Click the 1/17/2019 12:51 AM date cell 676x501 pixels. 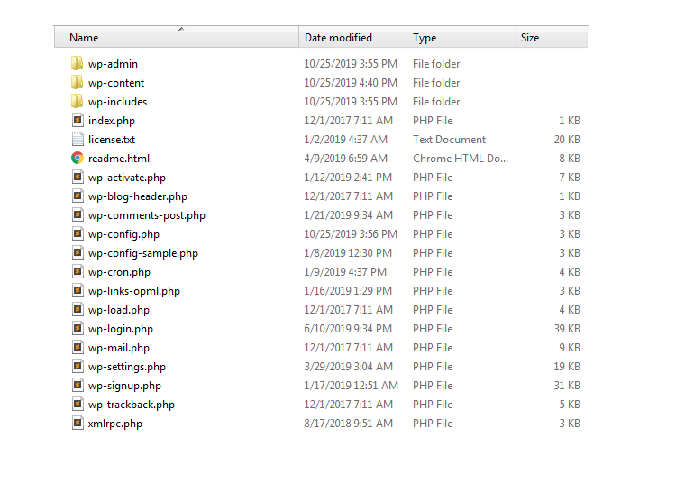click(x=351, y=387)
